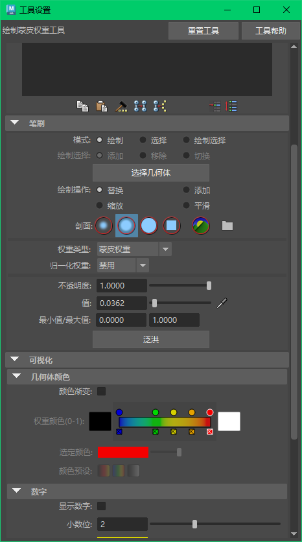
Task: Click the 选择几何体 button
Action: (x=151, y=173)
